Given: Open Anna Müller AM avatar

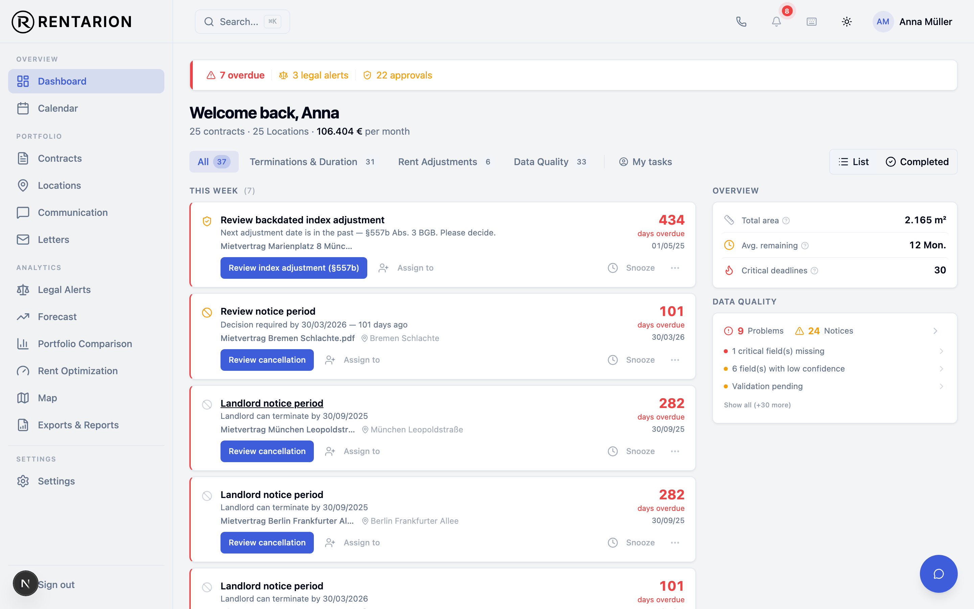Looking at the screenshot, I should (883, 22).
